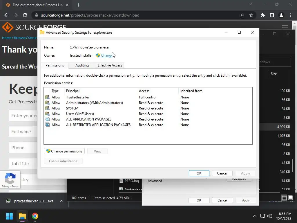The width and height of the screenshot is (297, 223).
Task: Click the package icon beside ALL APPLICATION PACKAGES
Action: [47, 119]
